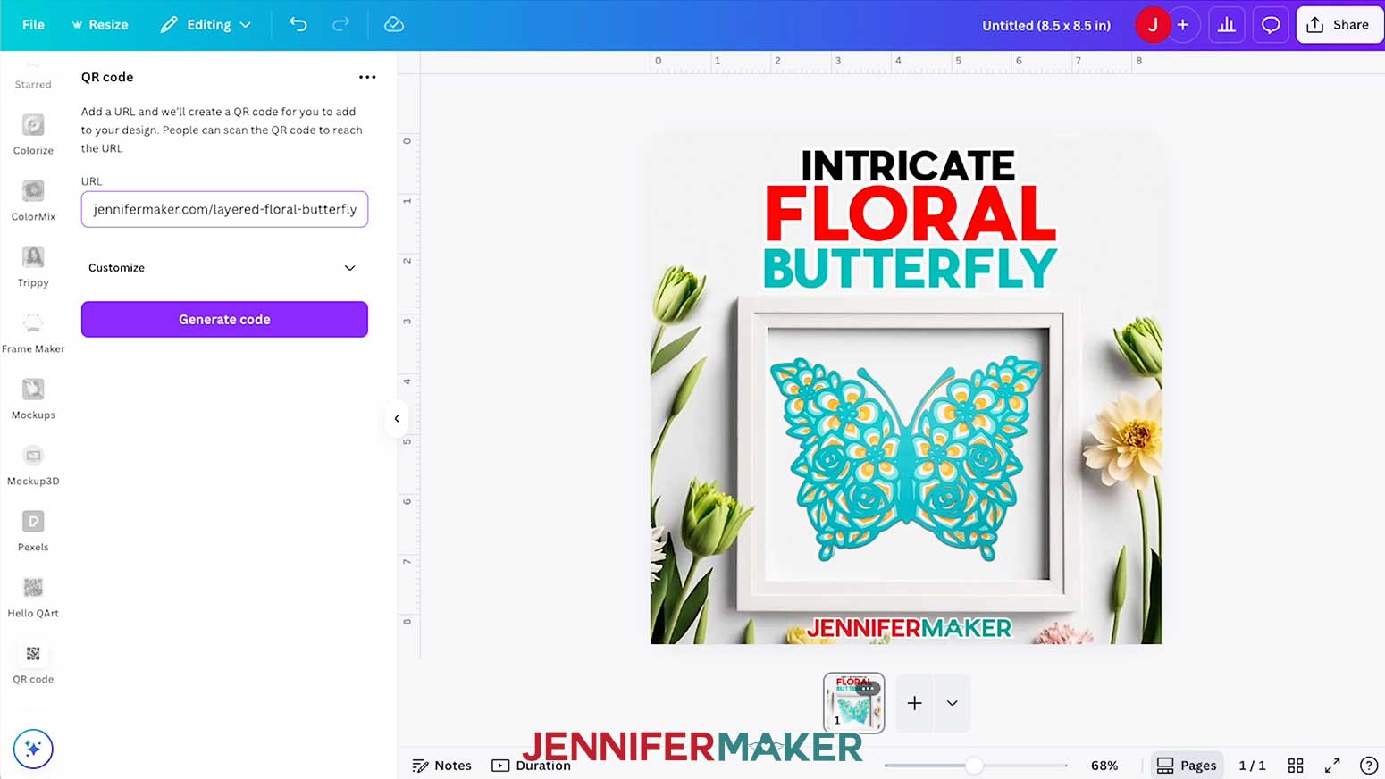Open the Magic assistant sparkle button
Viewport: 1385px width, 779px height.
[33, 749]
